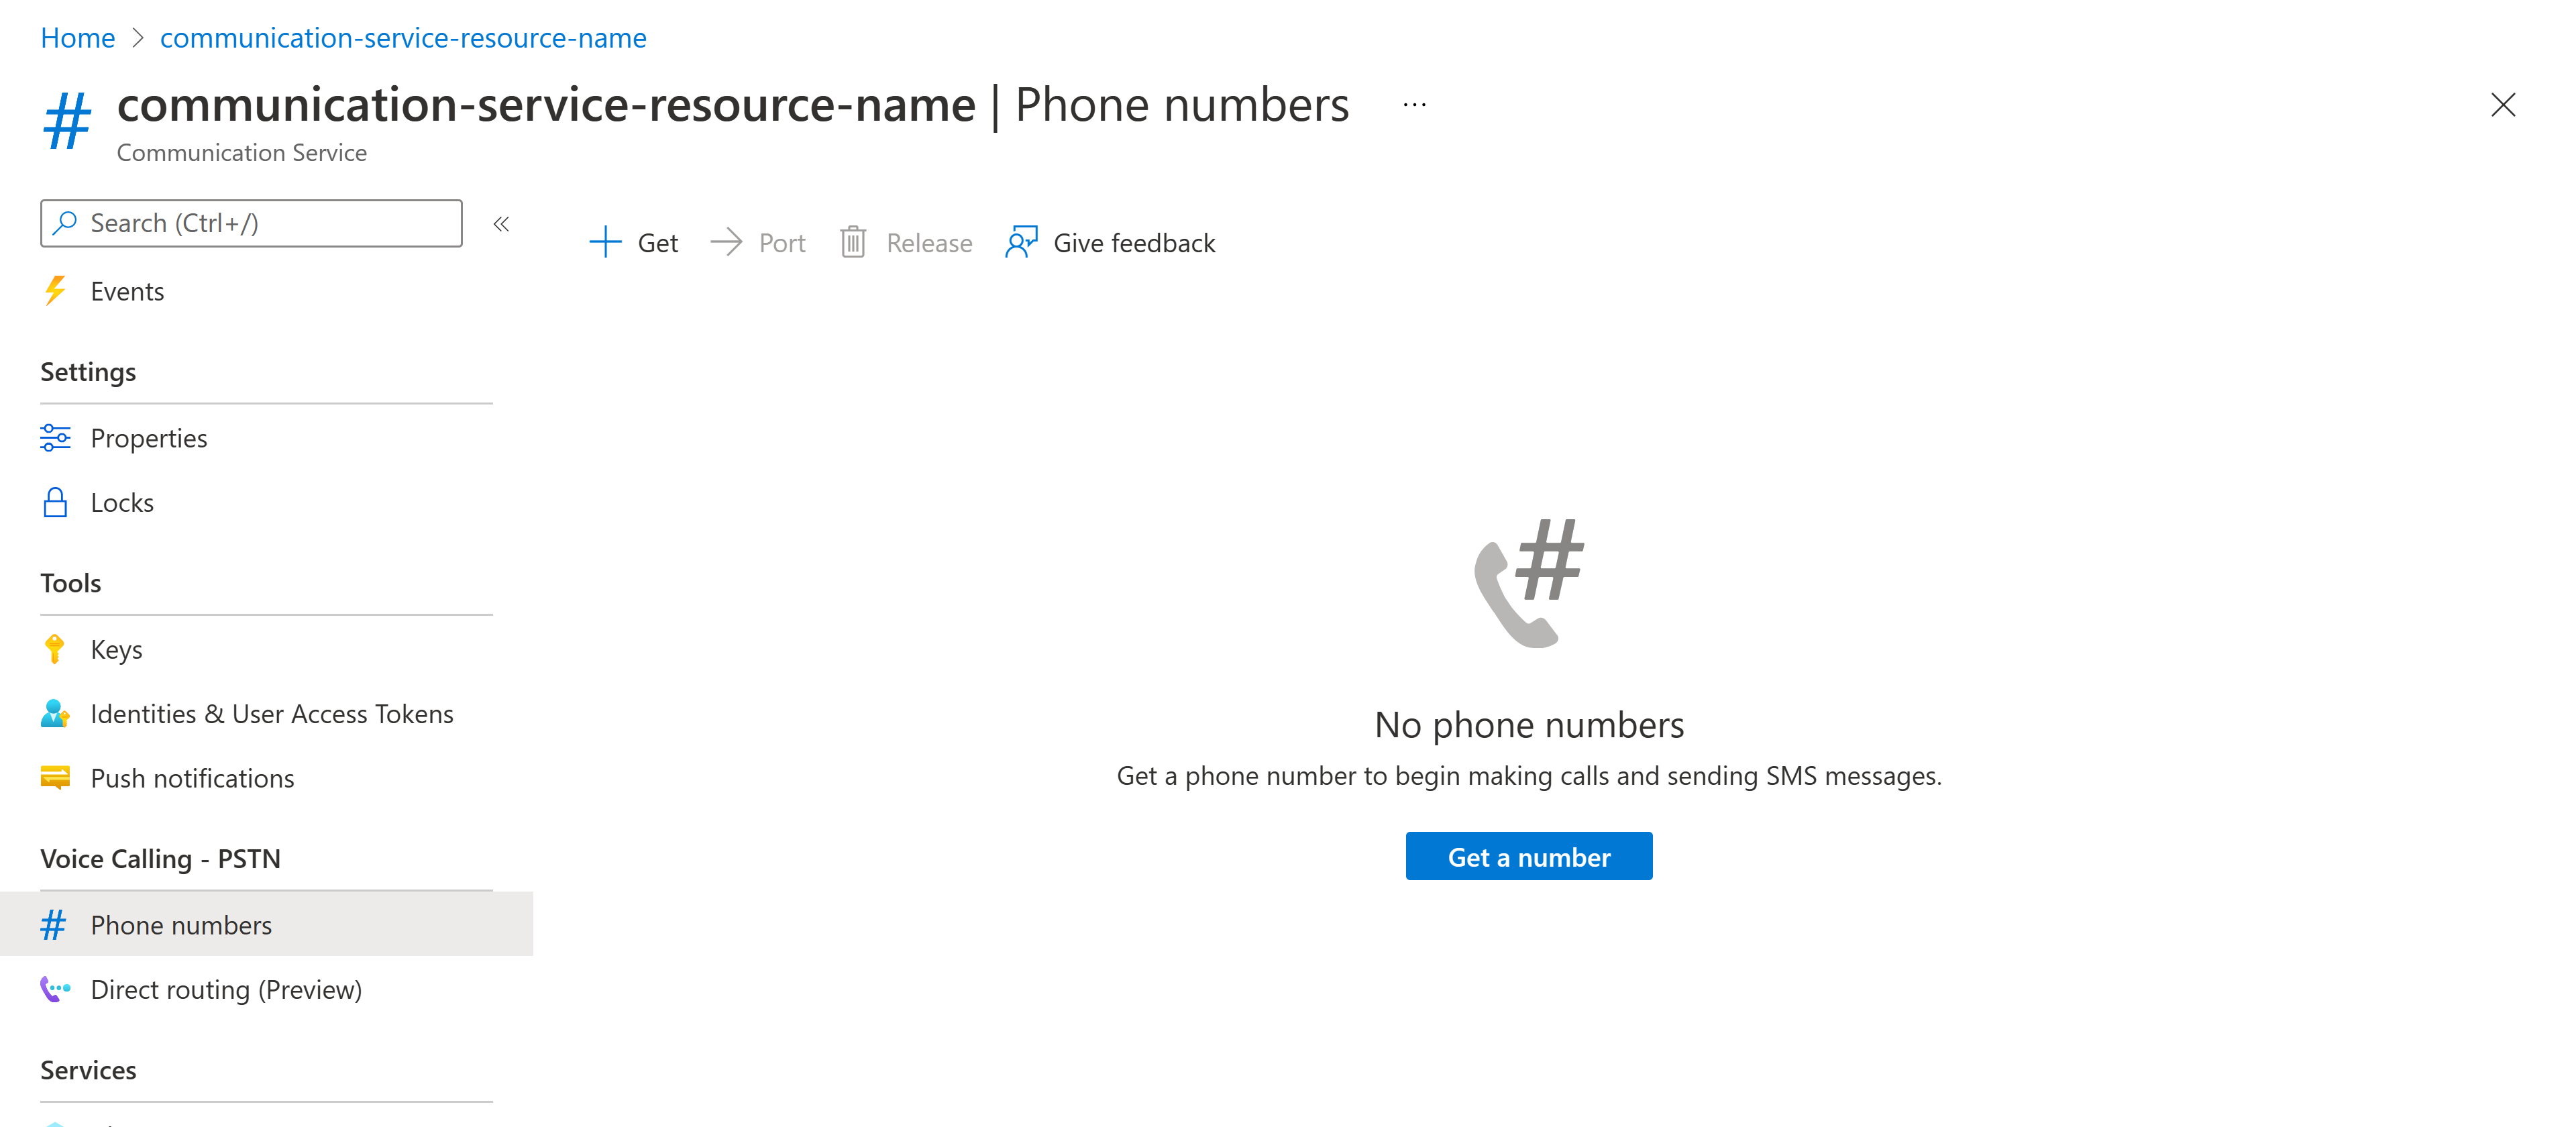
Task: Click the Release number icon
Action: pos(854,241)
